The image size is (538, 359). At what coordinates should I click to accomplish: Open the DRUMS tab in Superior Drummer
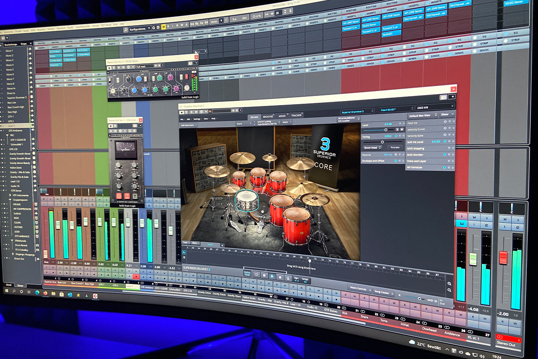click(x=254, y=117)
